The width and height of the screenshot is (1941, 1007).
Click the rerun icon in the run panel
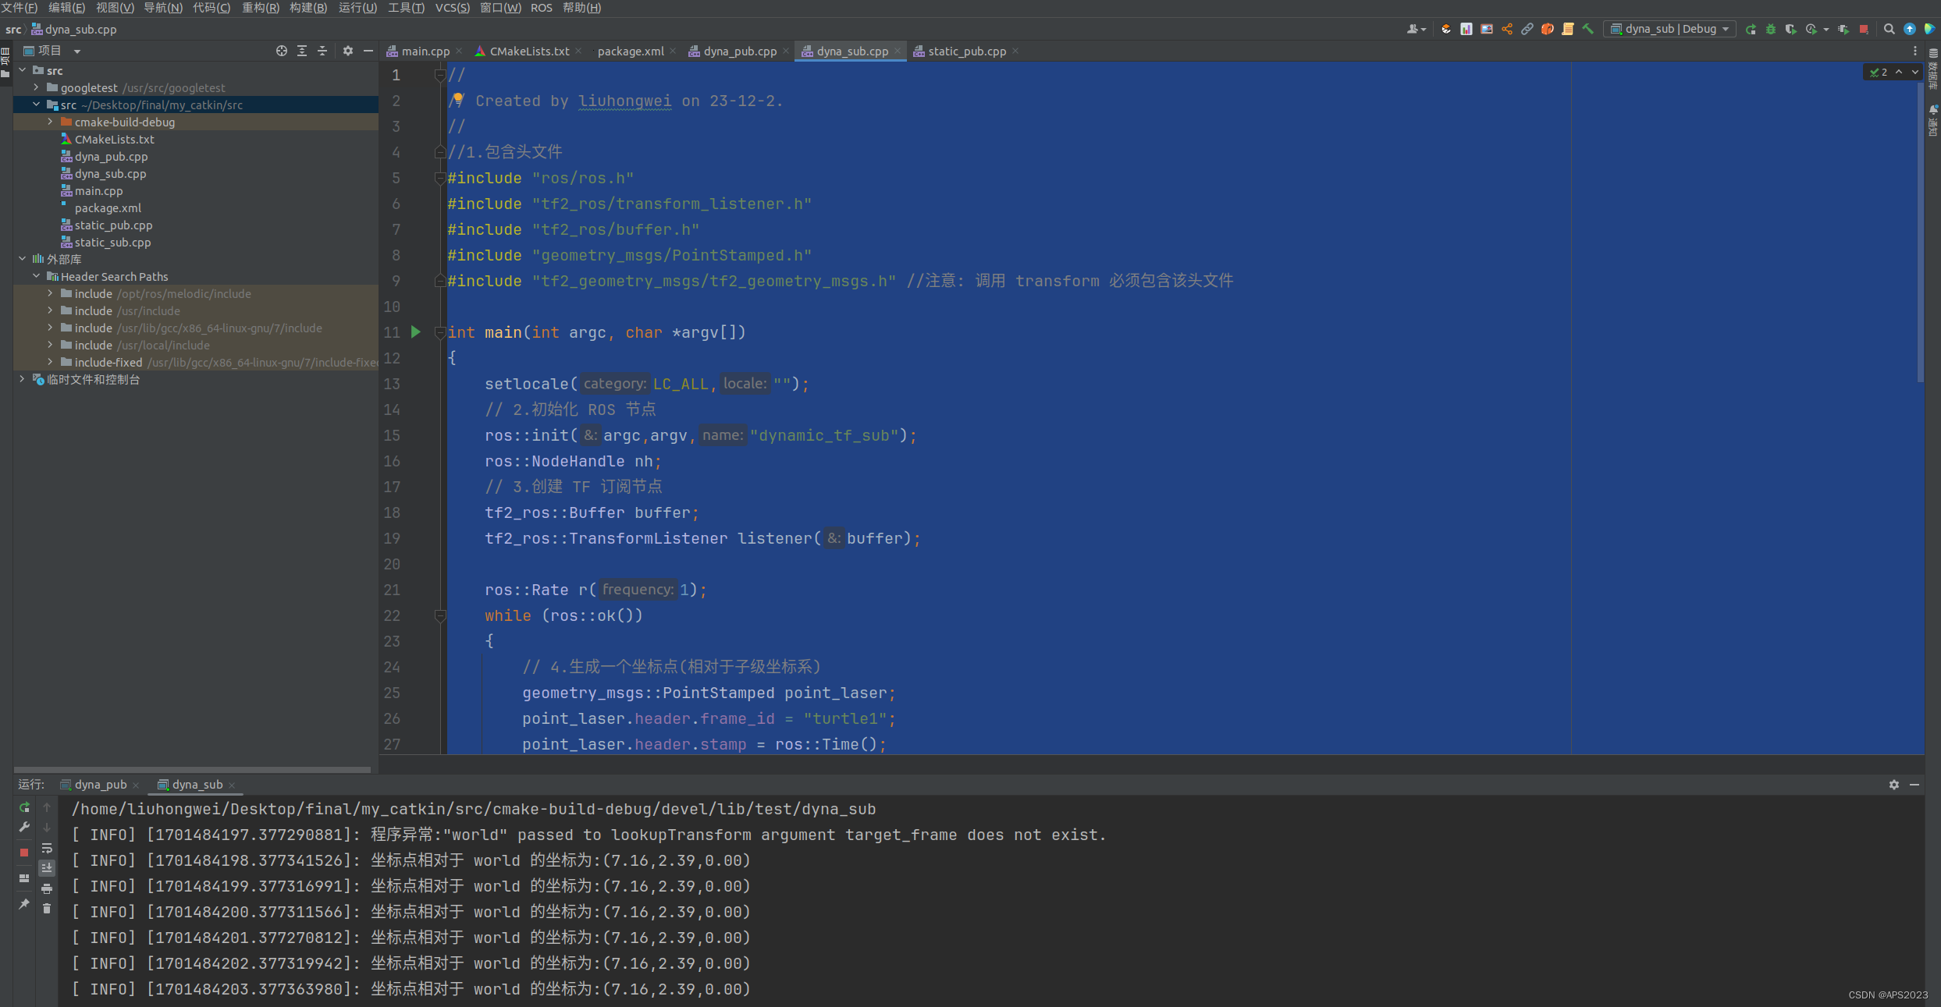pyautogui.click(x=24, y=807)
